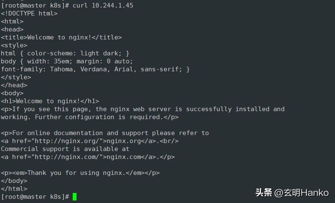Click the title tag line

tap(61, 37)
